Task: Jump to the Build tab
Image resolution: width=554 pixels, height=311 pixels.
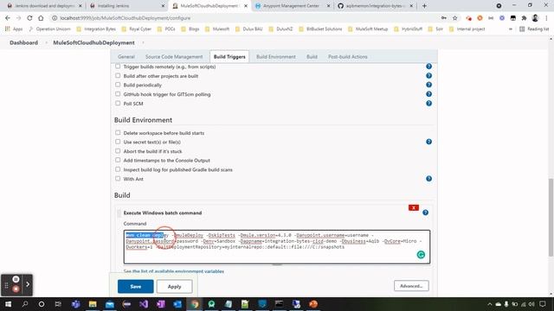Action: click(312, 57)
